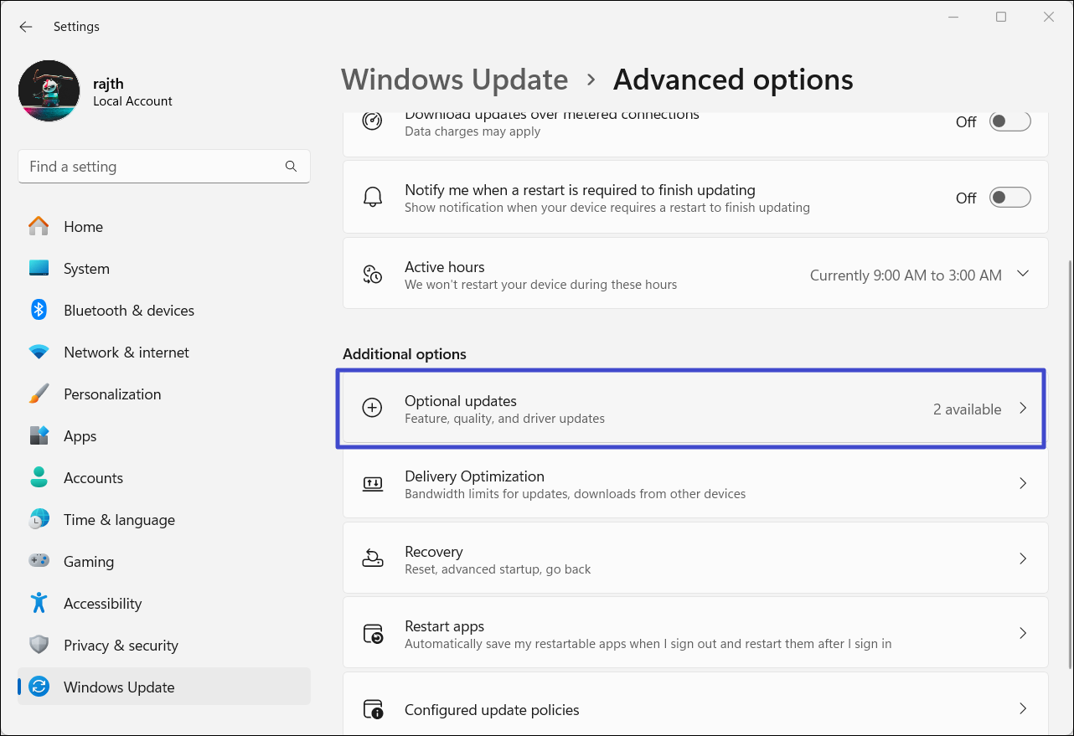1074x736 pixels.
Task: Click the Privacy & security shield icon
Action: pos(39,646)
